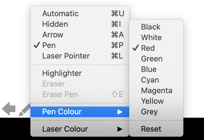Expand the Laser Colour submenu
This screenshot has width=204, height=140.
[x=80, y=129]
